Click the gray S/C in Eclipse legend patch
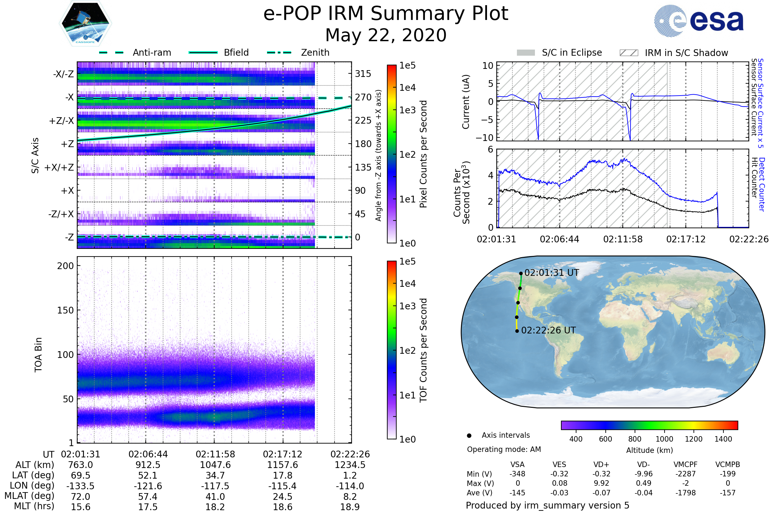This screenshot has height=515, width=772. point(526,53)
